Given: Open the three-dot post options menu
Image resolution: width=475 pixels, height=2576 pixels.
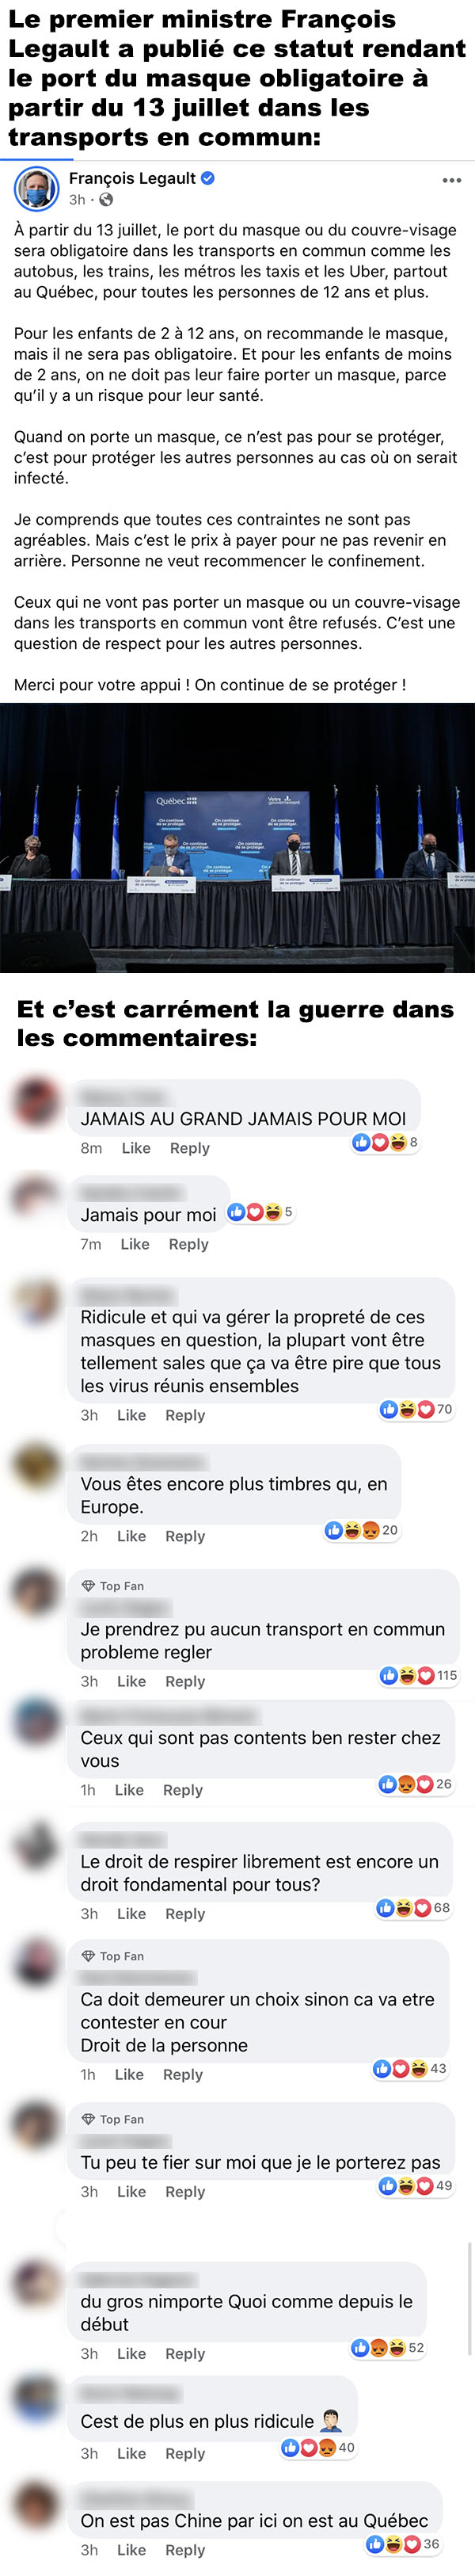Looking at the screenshot, I should point(452,180).
